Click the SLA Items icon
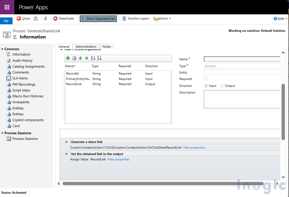The width and height of the screenshot is (289, 197). point(9,78)
